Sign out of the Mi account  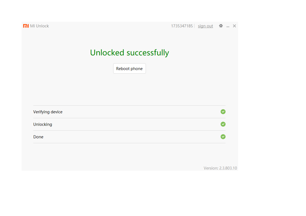[205, 26]
